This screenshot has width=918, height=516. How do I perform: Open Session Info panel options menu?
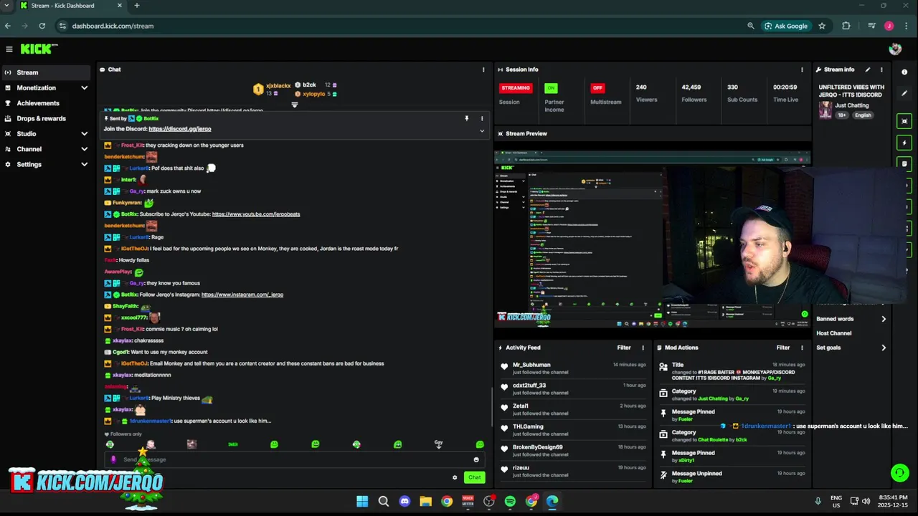[x=802, y=70]
